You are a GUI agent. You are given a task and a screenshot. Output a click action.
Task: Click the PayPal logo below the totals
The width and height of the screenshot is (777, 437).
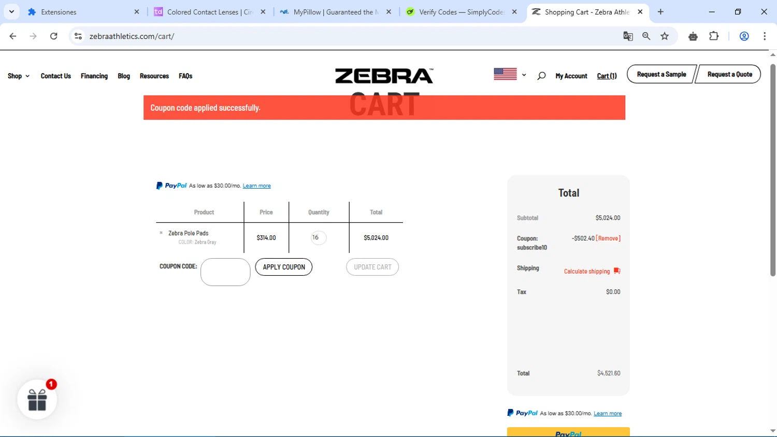click(x=523, y=413)
